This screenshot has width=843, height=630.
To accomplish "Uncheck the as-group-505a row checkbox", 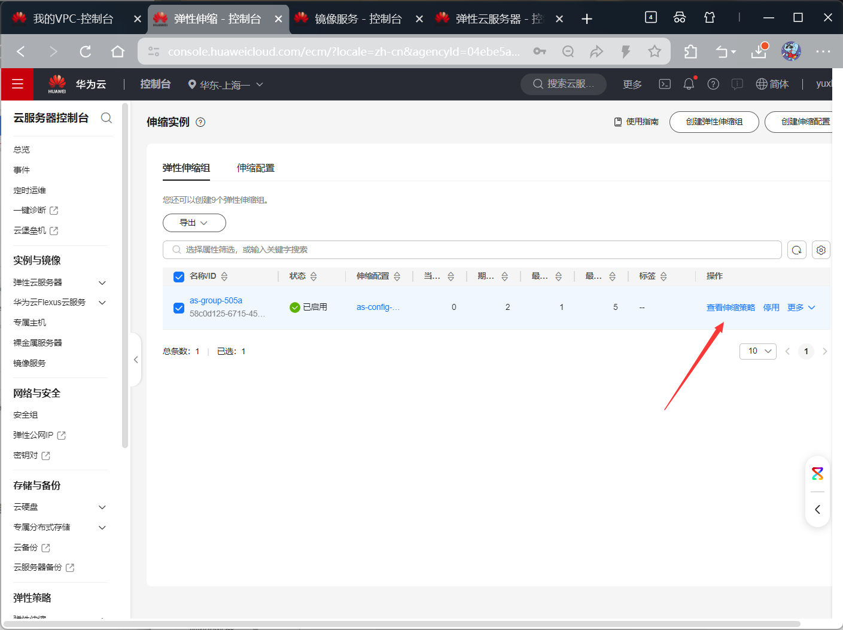I will [x=178, y=308].
